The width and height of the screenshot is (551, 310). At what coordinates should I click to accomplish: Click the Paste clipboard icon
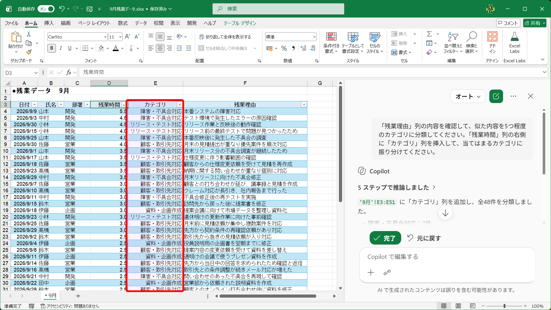click(x=16, y=37)
